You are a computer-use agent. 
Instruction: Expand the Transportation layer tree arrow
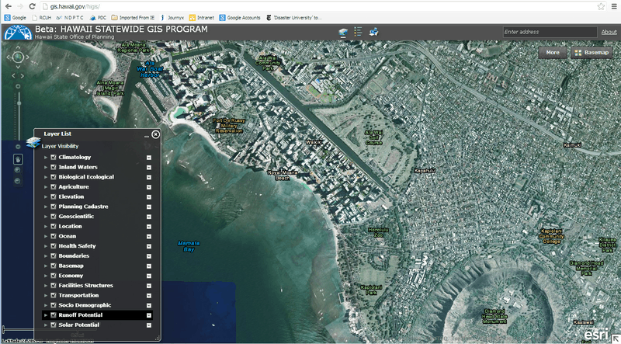click(45, 296)
